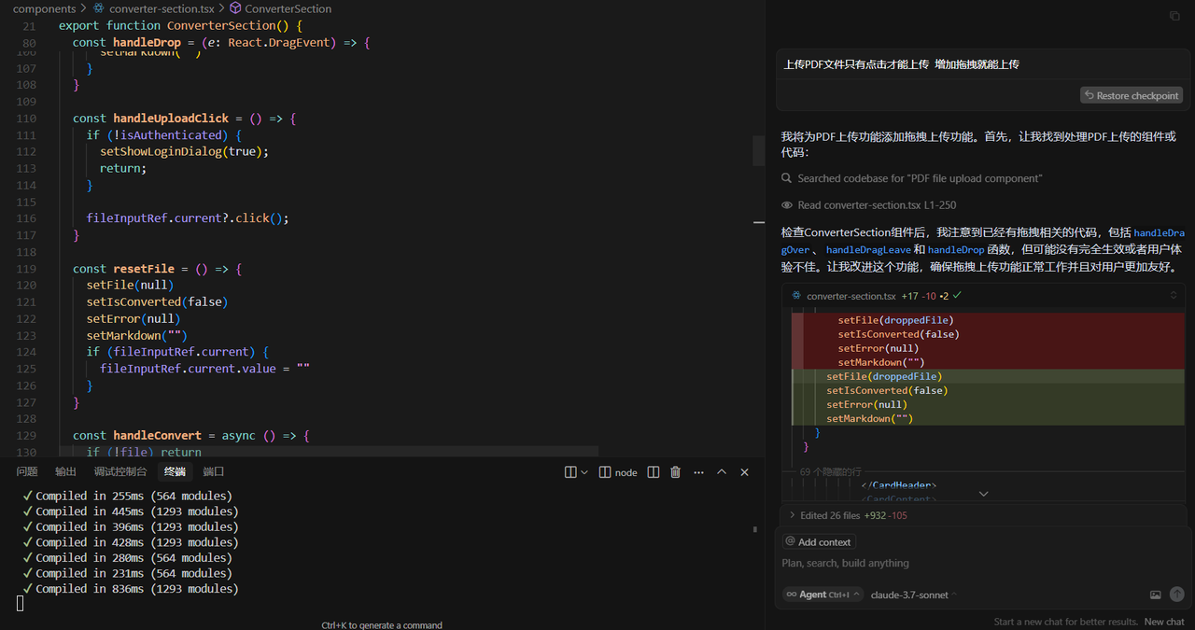Click the ConverterSection breadcrumb symbol name
Screen dimensions: 1195x630
pyautogui.click(x=288, y=8)
